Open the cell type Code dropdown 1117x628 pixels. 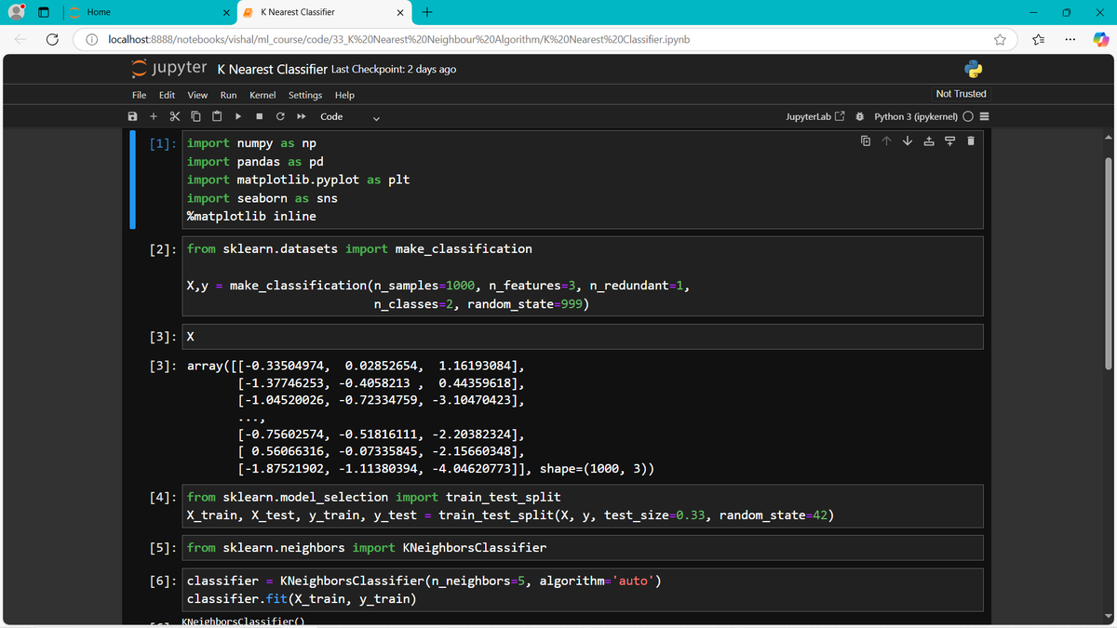click(349, 117)
